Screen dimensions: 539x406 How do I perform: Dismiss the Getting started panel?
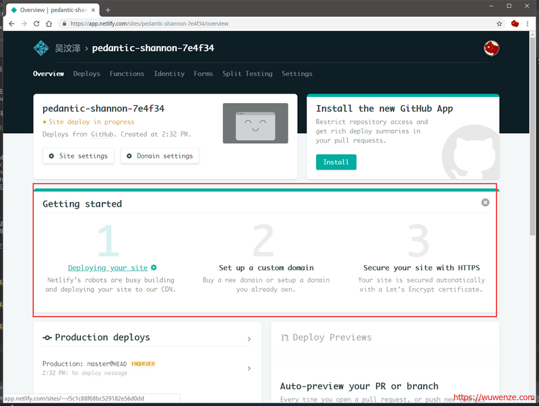[485, 202]
